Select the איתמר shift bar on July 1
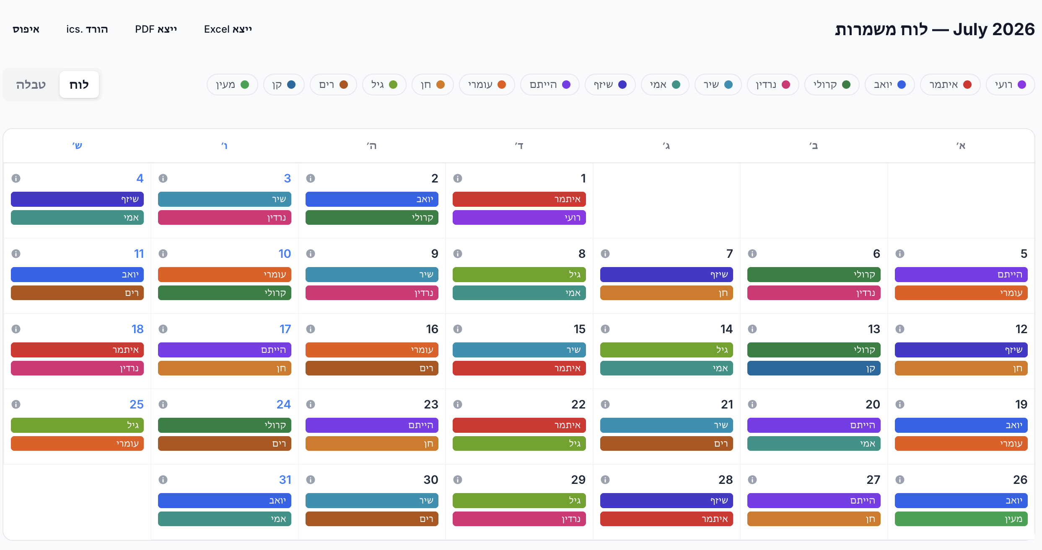Image resolution: width=1042 pixels, height=550 pixels. coord(519,199)
